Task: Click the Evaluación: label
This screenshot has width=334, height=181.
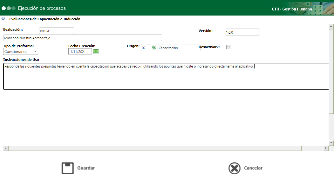Action: click(x=13, y=29)
